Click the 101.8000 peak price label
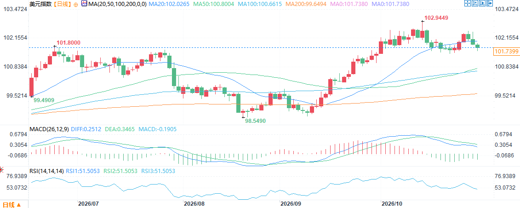 click(x=69, y=43)
